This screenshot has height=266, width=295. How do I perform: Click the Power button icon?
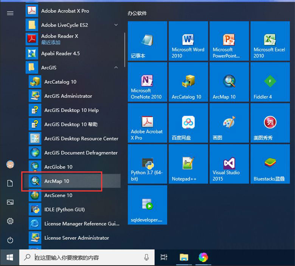point(10,240)
